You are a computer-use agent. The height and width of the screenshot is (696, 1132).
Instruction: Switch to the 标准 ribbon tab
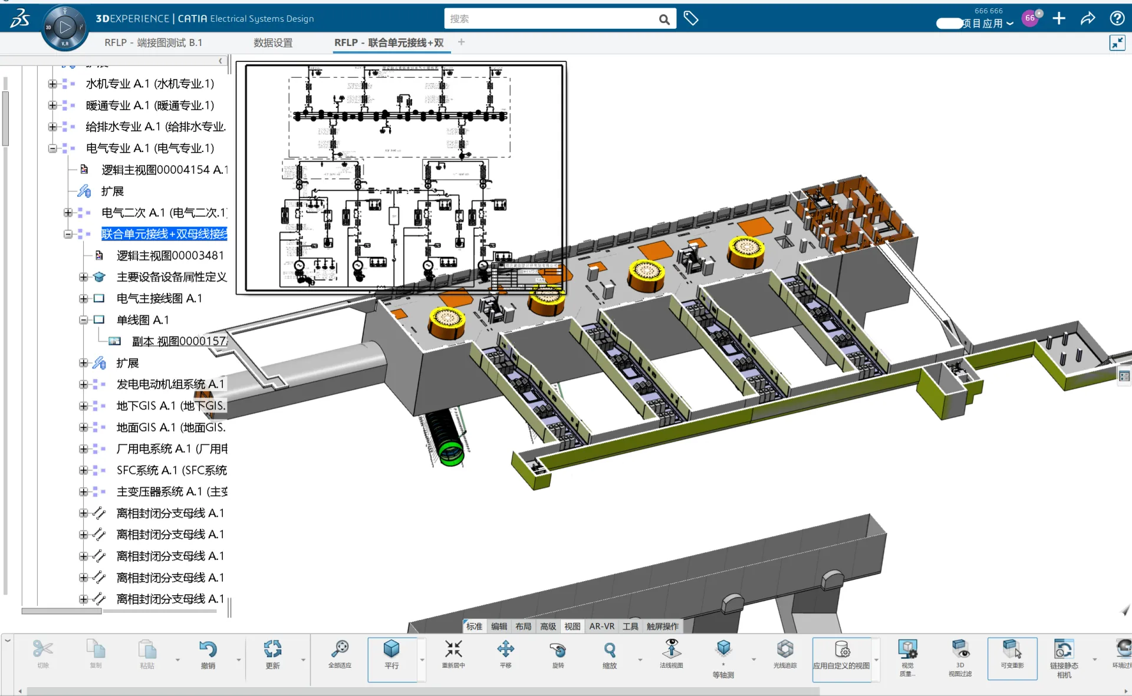(474, 626)
